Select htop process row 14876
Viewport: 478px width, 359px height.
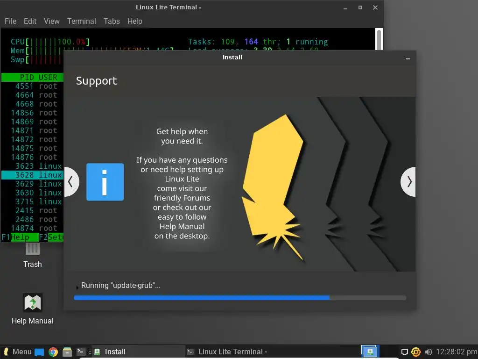click(x=32, y=157)
